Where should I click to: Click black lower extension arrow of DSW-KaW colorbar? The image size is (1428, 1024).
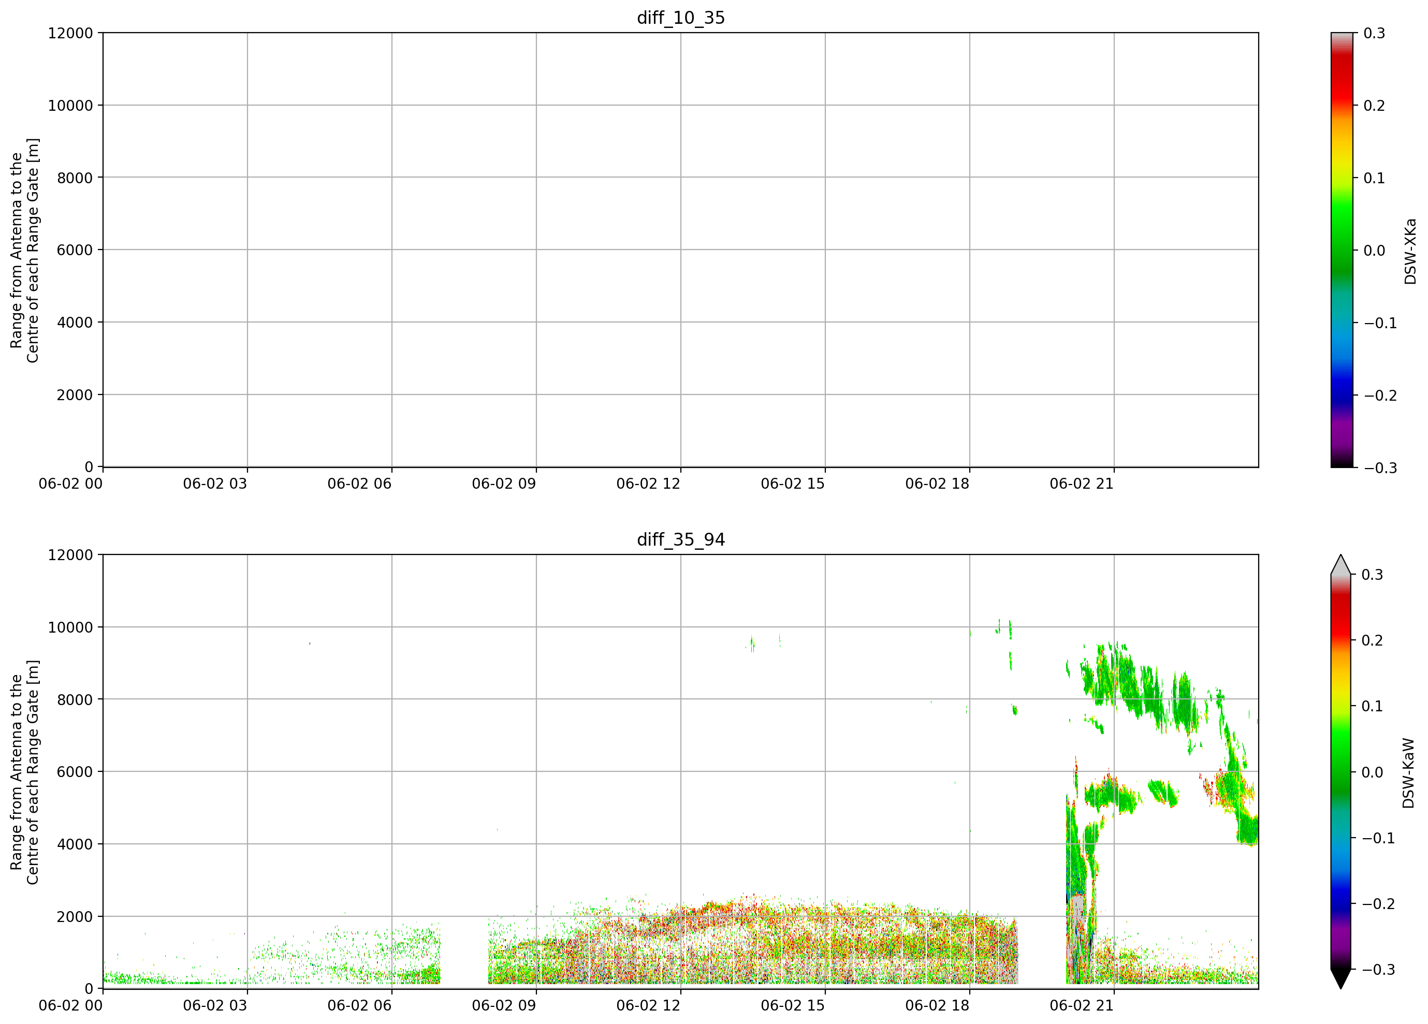point(1340,978)
